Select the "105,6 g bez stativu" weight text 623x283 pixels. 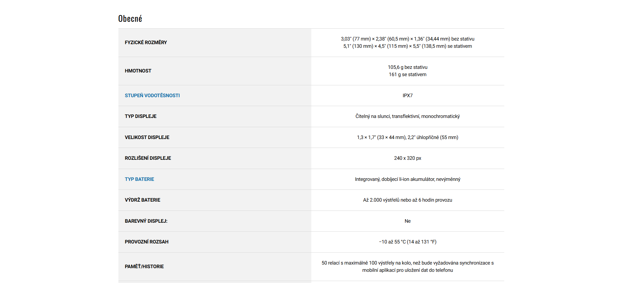tap(407, 67)
